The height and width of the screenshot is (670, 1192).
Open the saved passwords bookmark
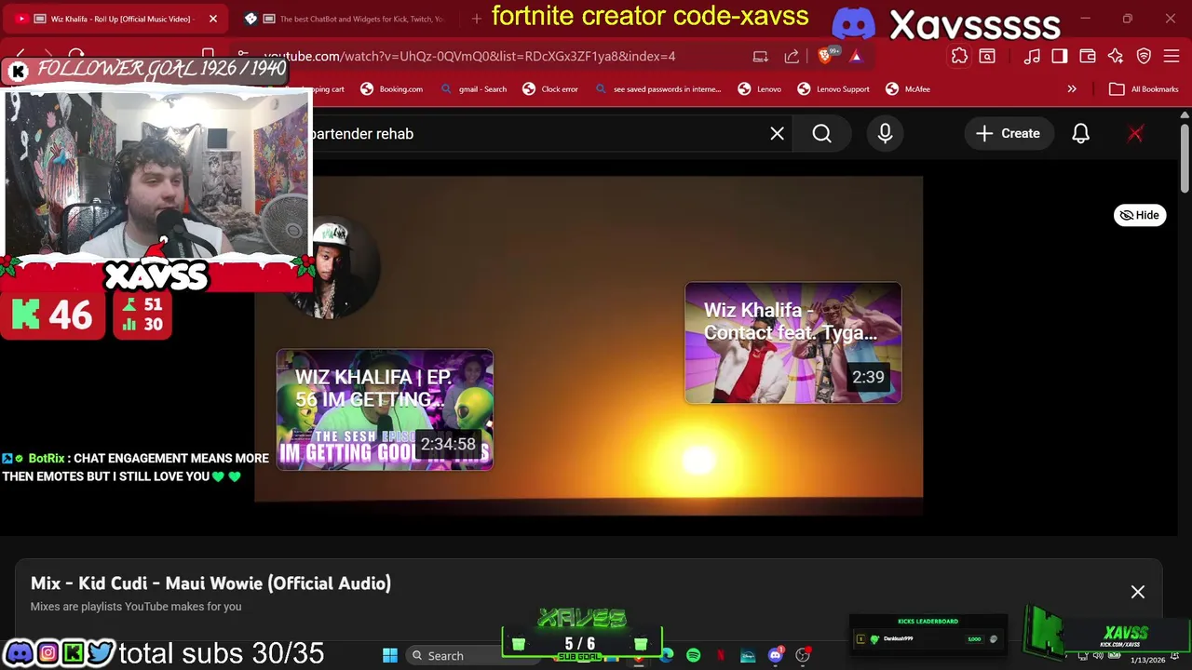point(658,89)
